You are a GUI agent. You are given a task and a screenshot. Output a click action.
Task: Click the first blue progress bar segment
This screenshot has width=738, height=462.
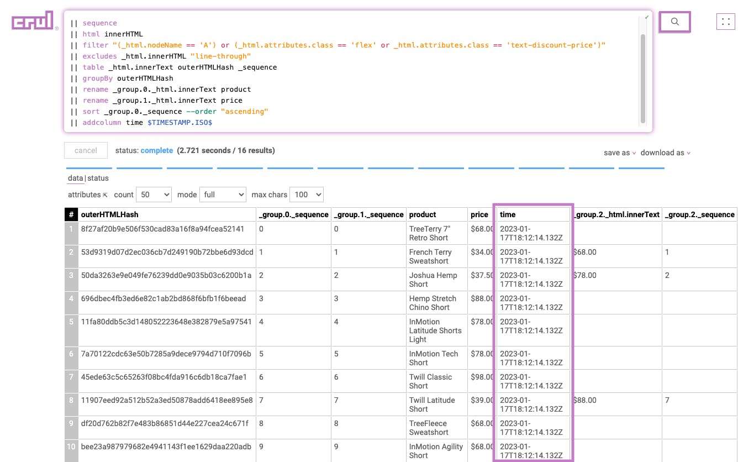(x=89, y=168)
